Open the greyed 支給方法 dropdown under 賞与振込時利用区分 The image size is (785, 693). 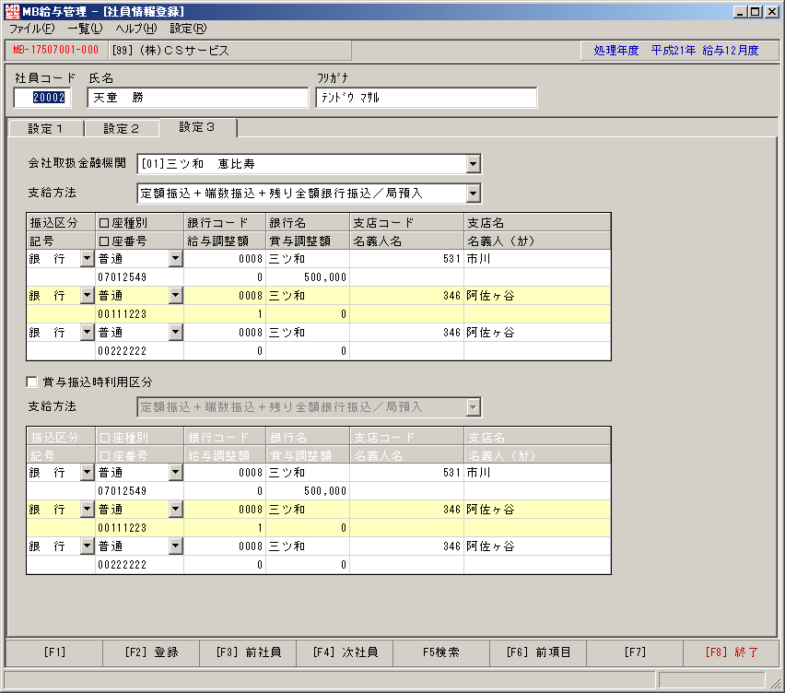click(x=473, y=407)
